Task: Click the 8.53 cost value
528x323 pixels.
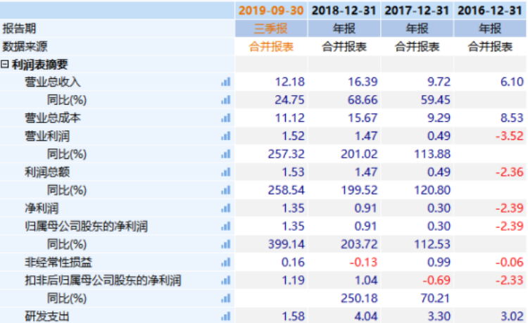Action: [x=512, y=118]
